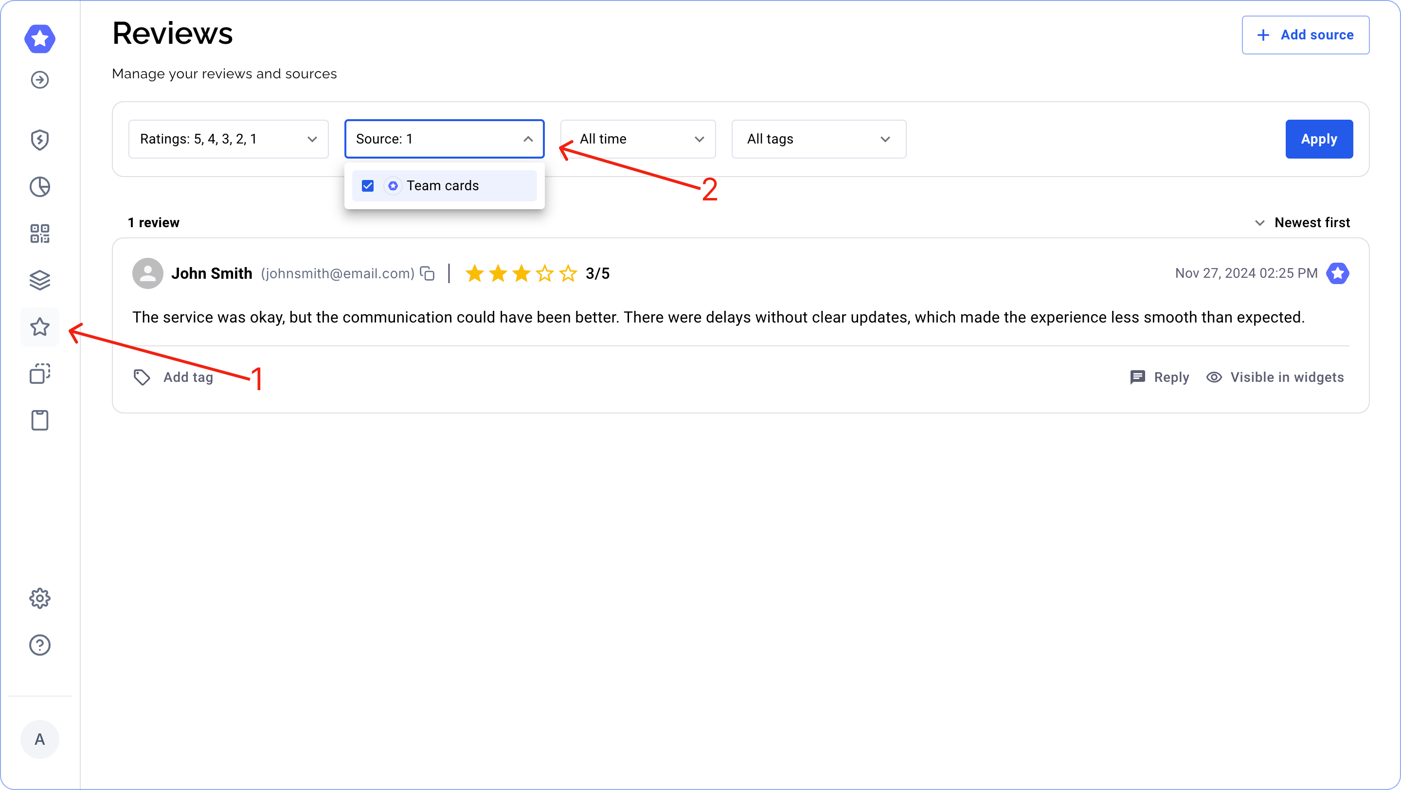
Task: Open the All time date dropdown
Action: click(x=638, y=139)
